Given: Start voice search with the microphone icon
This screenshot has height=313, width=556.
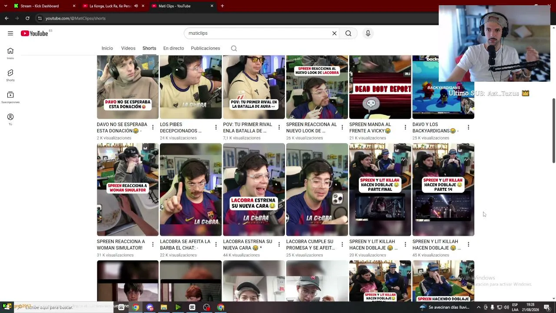Looking at the screenshot, I should 368,33.
